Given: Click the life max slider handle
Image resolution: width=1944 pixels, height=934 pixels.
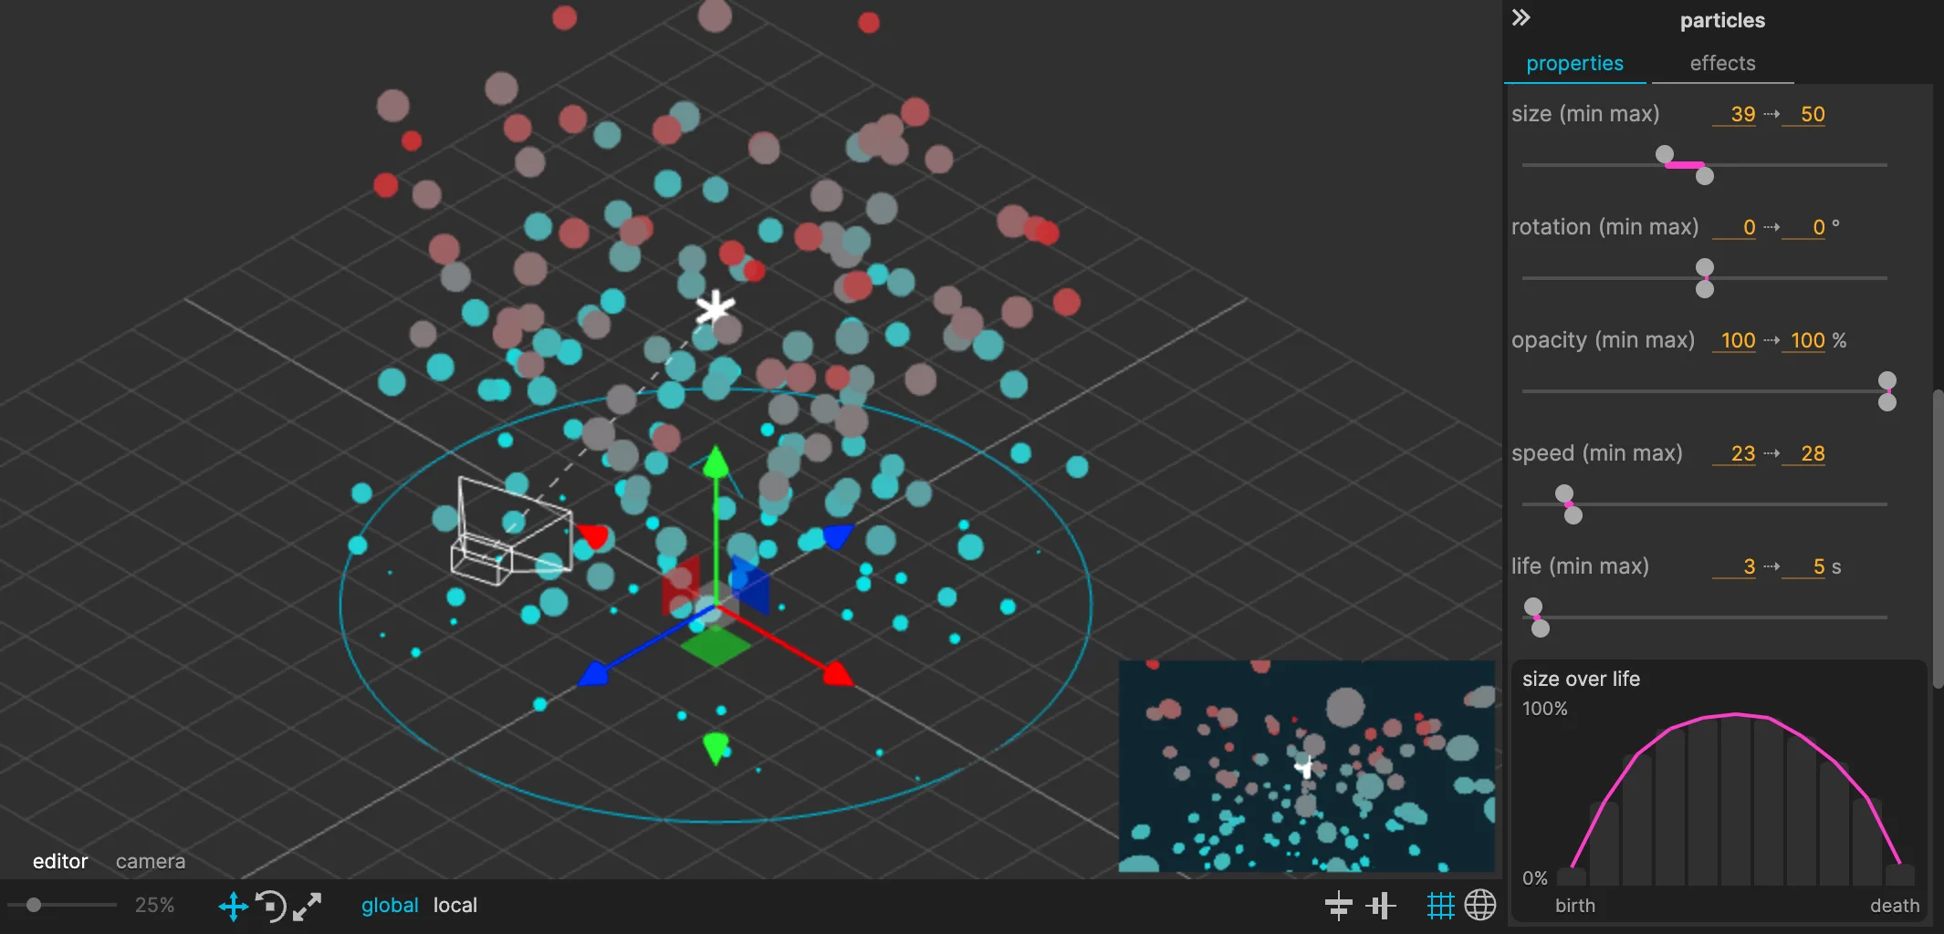Looking at the screenshot, I should [x=1541, y=628].
